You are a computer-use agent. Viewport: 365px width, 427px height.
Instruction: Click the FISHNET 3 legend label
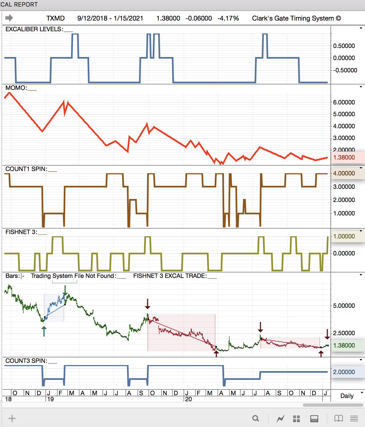click(x=21, y=232)
